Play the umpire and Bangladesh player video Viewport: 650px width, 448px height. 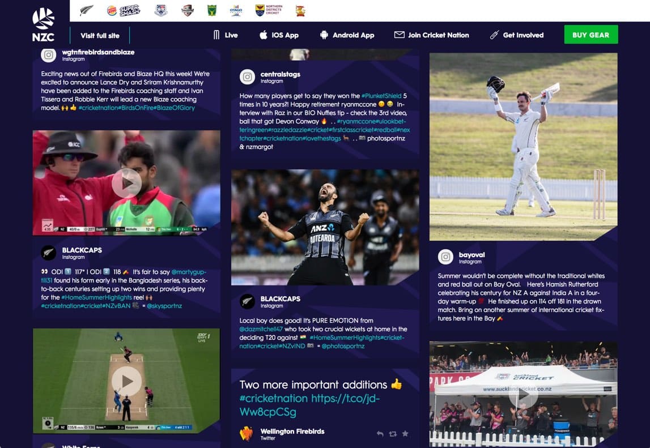pyautogui.click(x=126, y=183)
